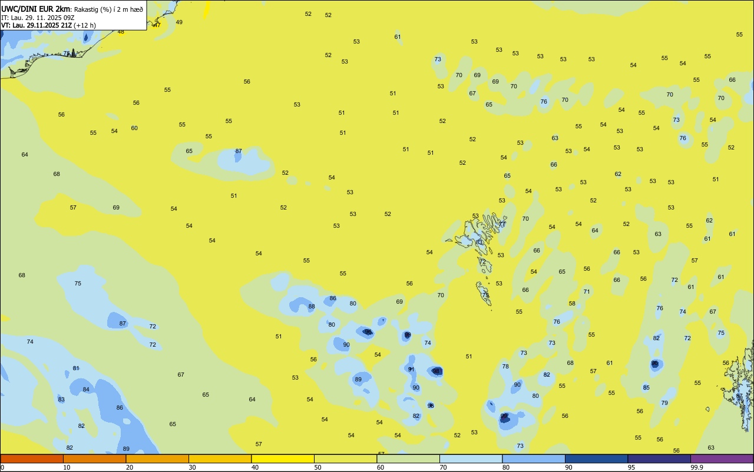
Task: Click the humidity value '49' near the title box
Action: [x=179, y=22]
